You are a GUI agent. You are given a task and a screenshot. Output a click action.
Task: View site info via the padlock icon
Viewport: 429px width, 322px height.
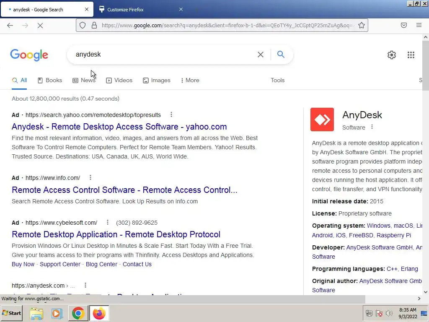tap(94, 26)
